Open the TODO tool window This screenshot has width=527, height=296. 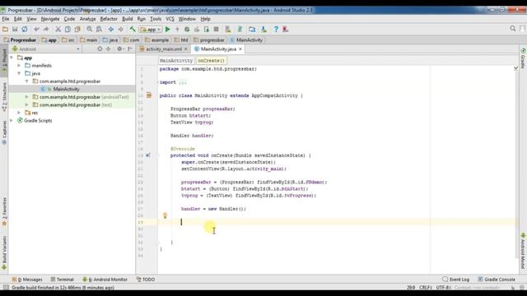146,280
